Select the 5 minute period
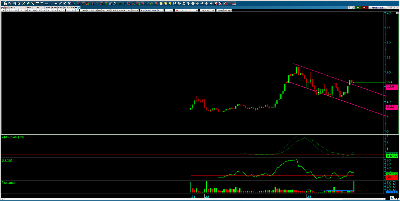Screen dimensions: 400x201 pyautogui.click(x=12, y=10)
